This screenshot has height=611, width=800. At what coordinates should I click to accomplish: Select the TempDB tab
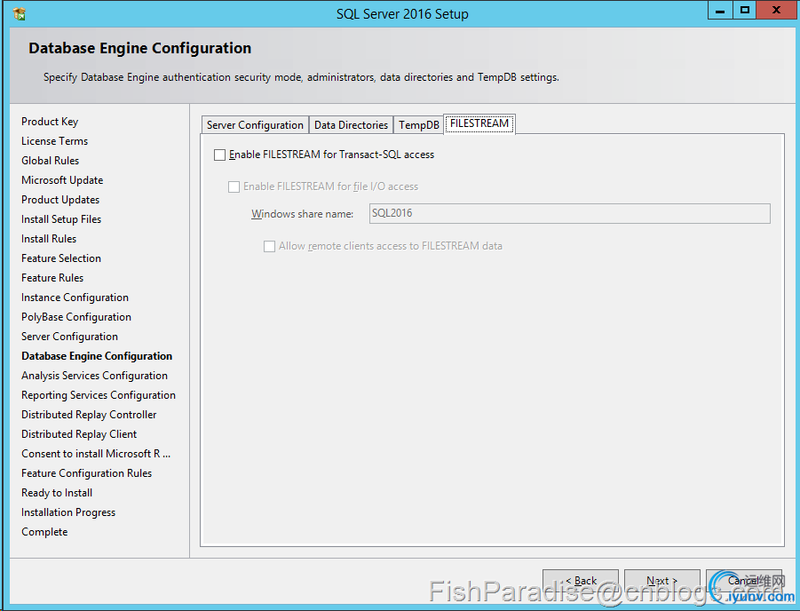419,125
